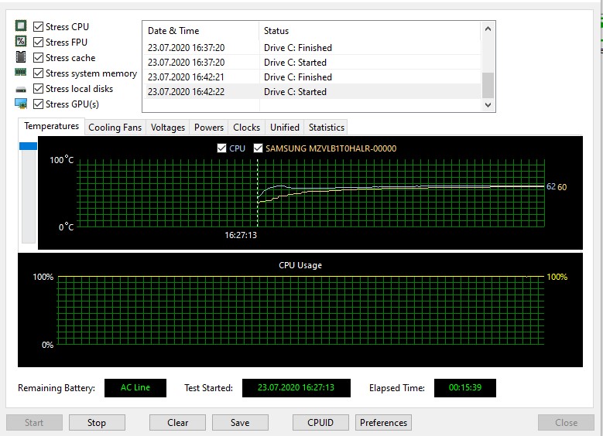
Task: Uncheck the Stress FPU checkbox
Action: tap(38, 42)
